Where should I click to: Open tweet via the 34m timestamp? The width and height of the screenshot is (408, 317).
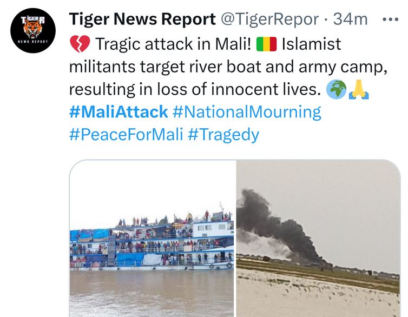click(350, 19)
